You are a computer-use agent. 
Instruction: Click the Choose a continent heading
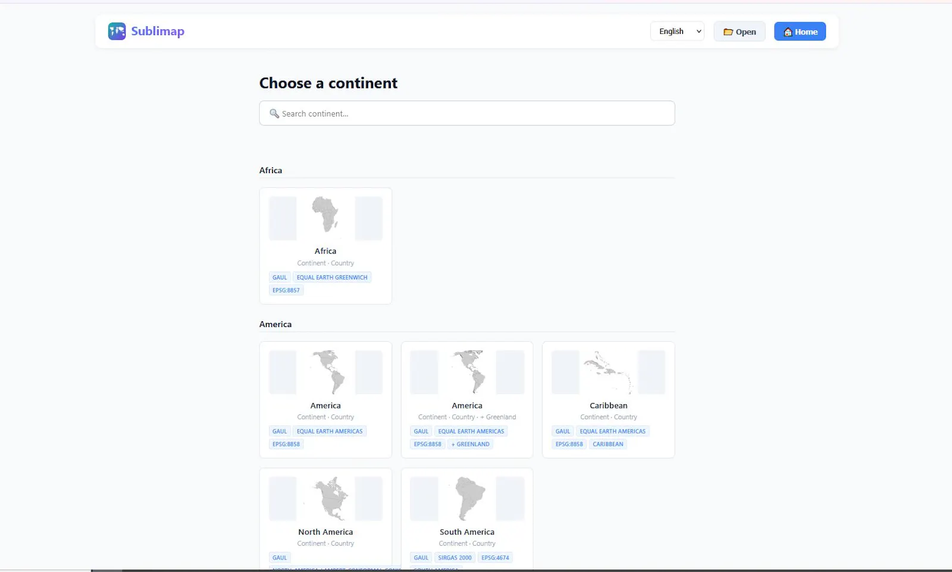point(328,83)
